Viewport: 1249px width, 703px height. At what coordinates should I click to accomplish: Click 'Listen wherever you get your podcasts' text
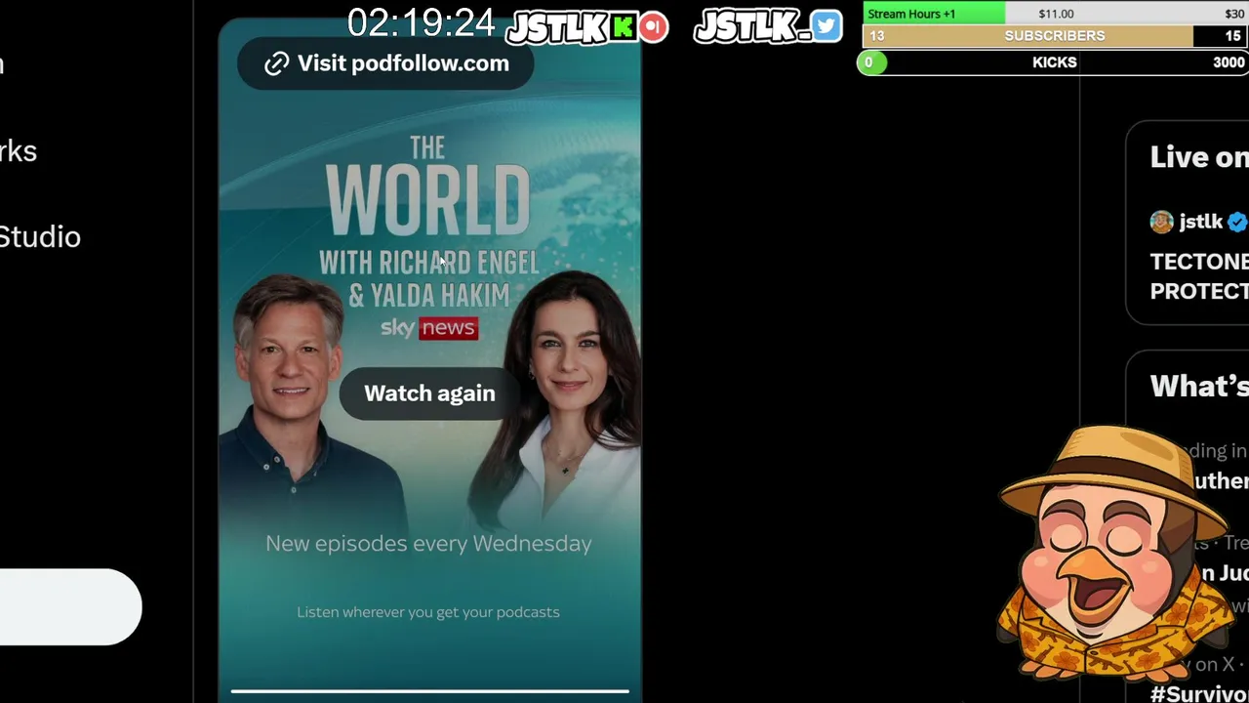(x=428, y=612)
